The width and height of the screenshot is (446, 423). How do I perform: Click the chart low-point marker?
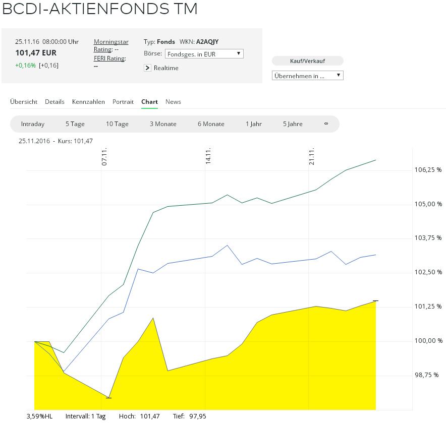point(108,398)
